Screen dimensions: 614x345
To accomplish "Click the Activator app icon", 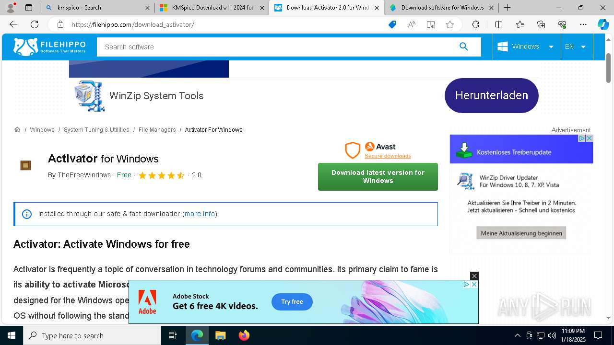I will pyautogui.click(x=25, y=165).
